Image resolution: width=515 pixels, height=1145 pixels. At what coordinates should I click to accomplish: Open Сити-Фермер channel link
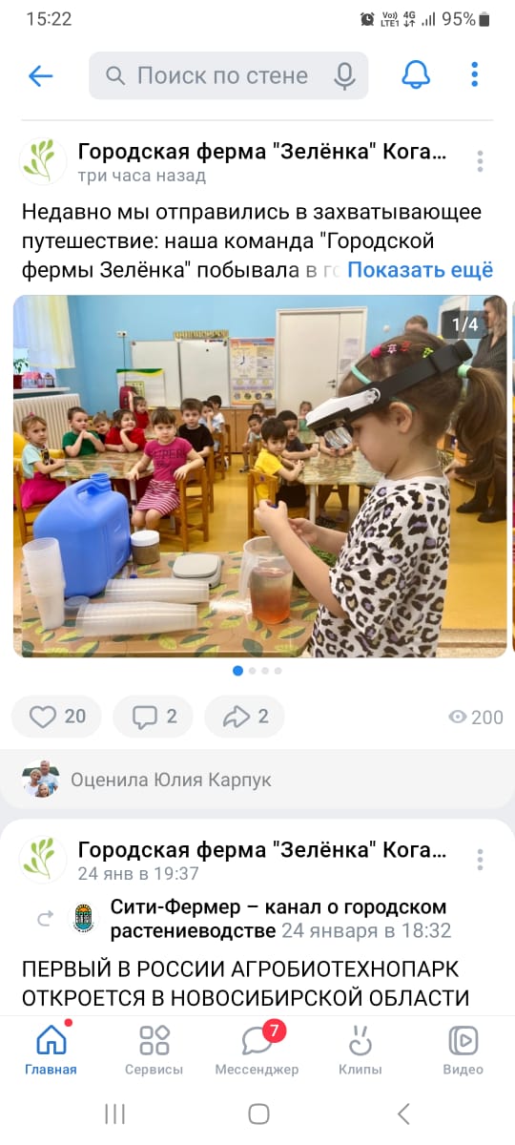pos(278,918)
